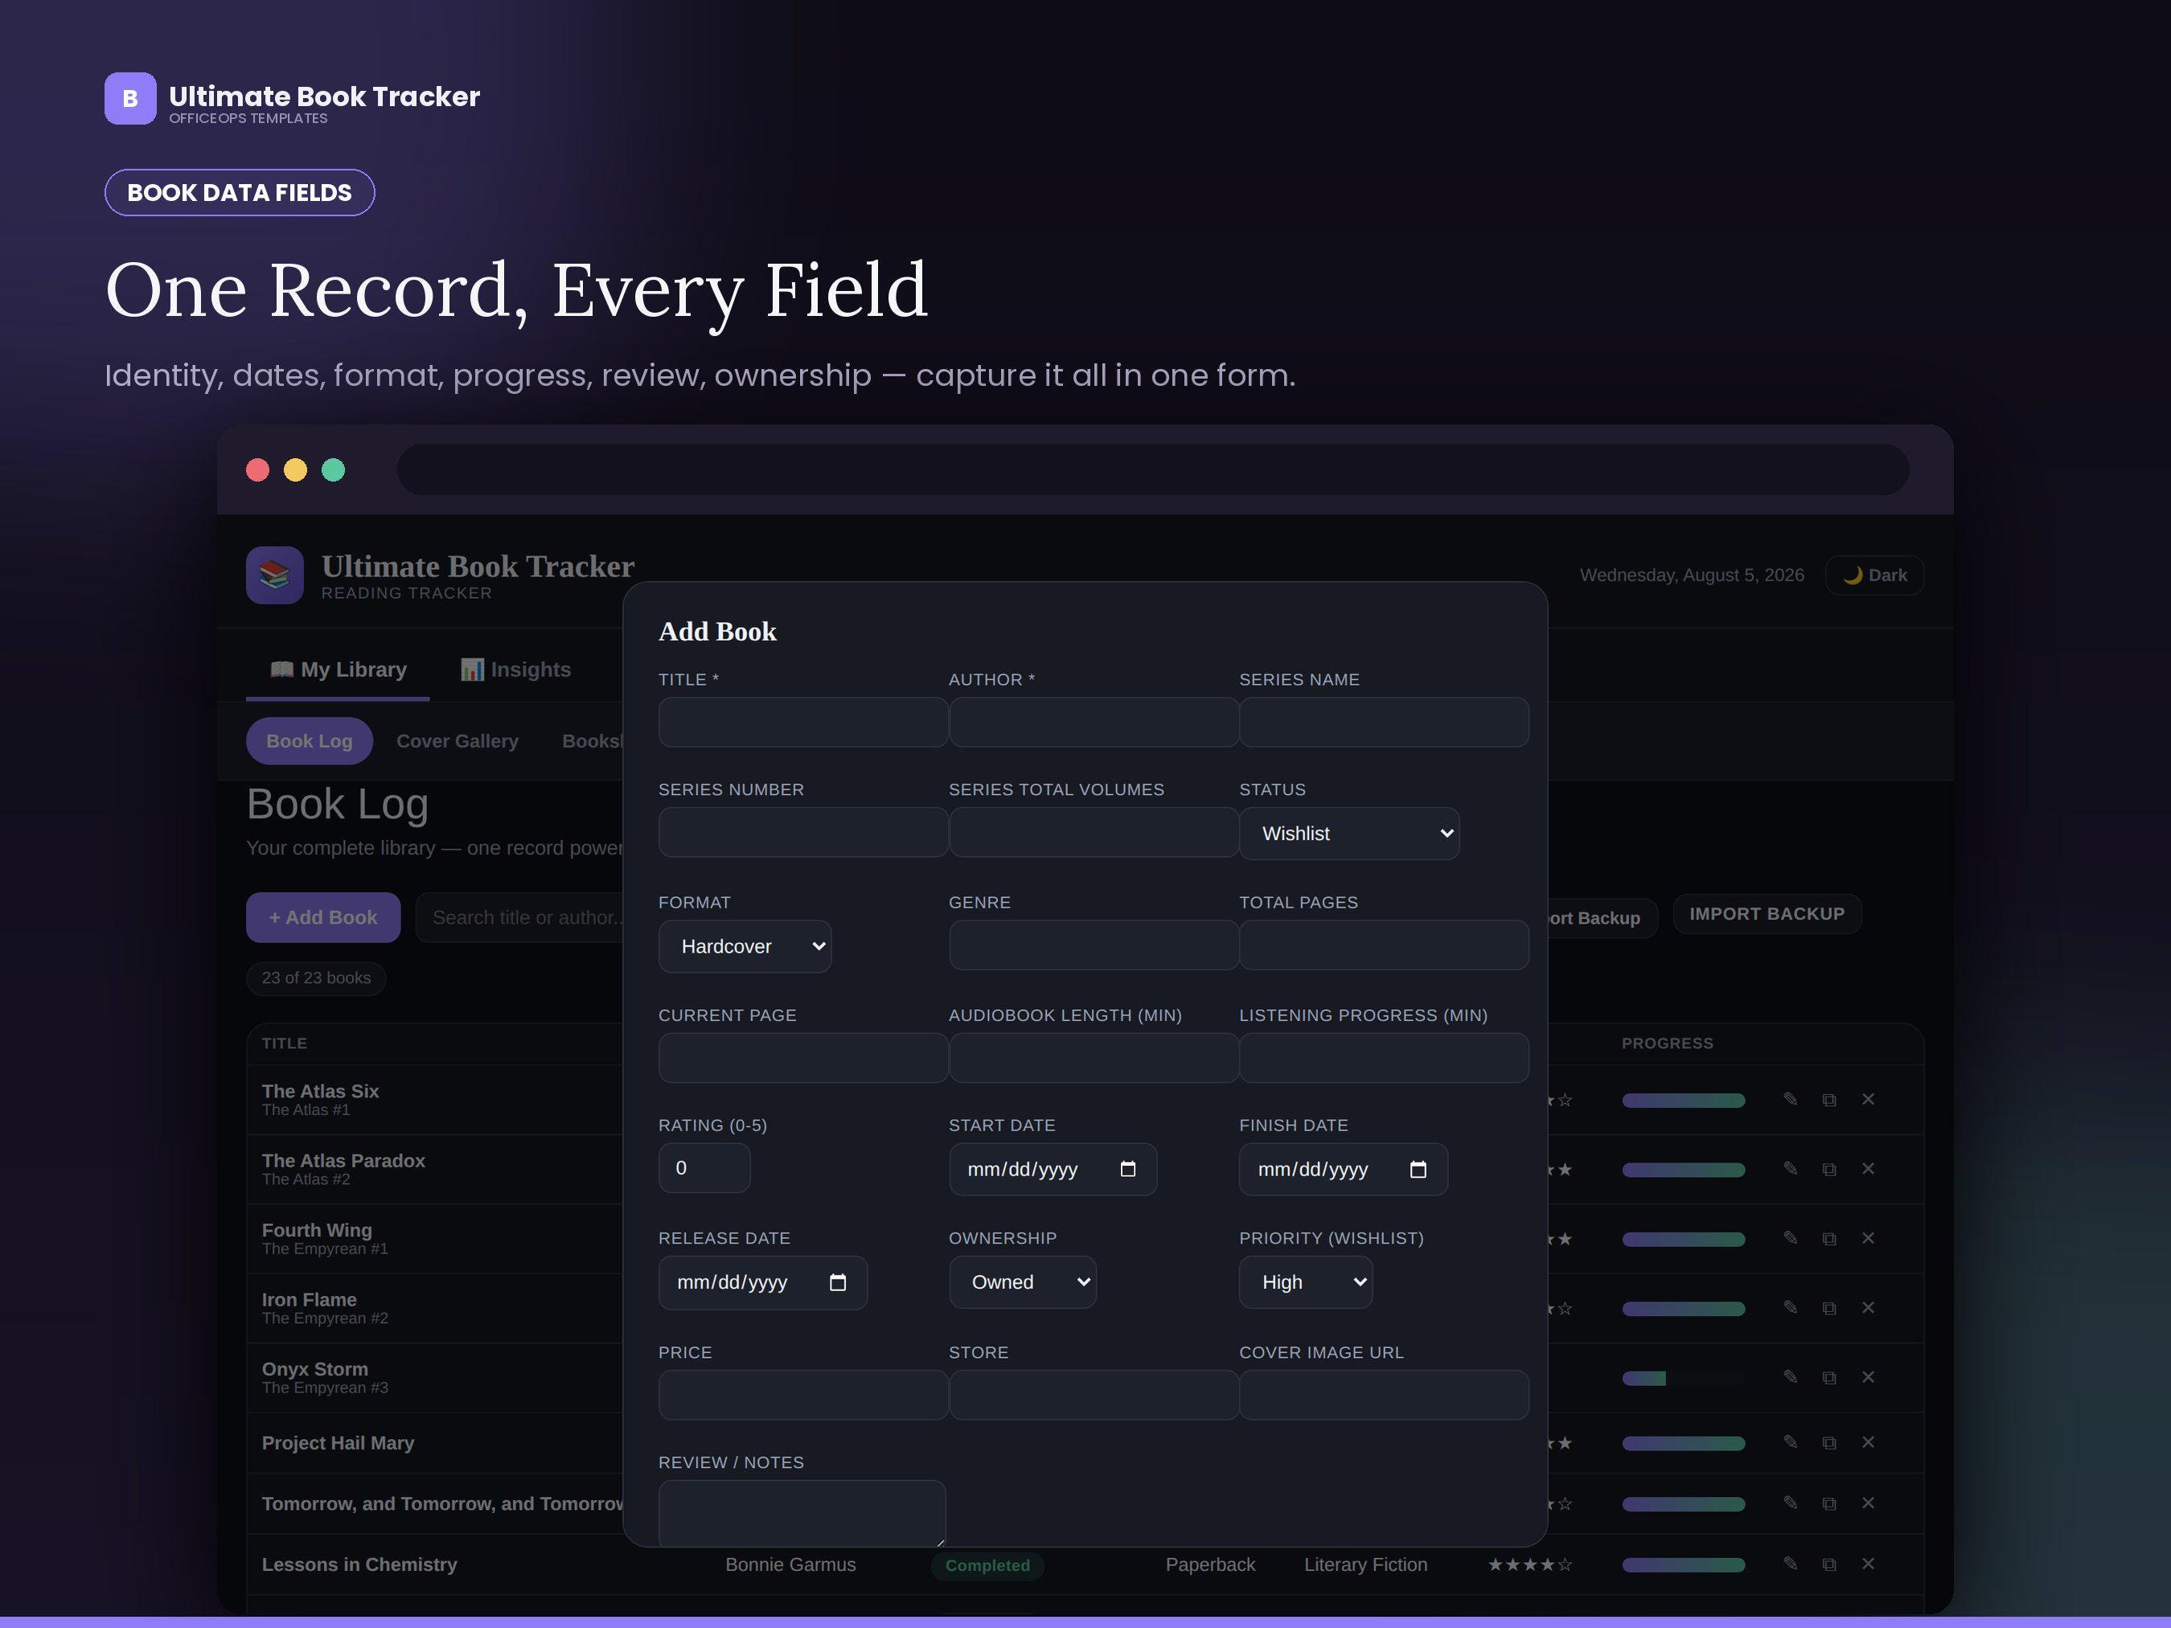This screenshot has width=2171, height=1628.
Task: Click the duplicate icon on the Project Hail Mary row
Action: [1828, 1442]
